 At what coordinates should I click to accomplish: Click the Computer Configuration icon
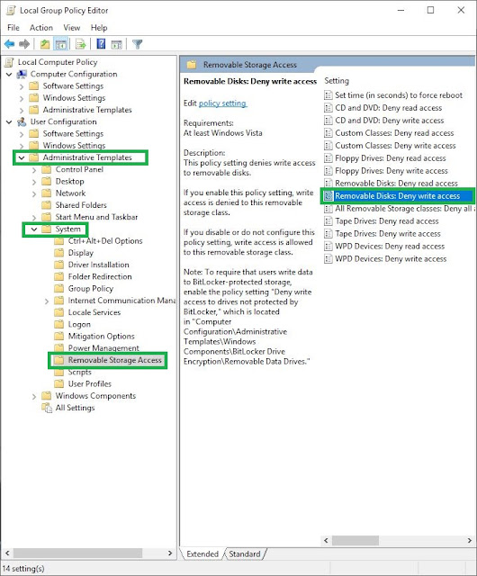click(22, 74)
